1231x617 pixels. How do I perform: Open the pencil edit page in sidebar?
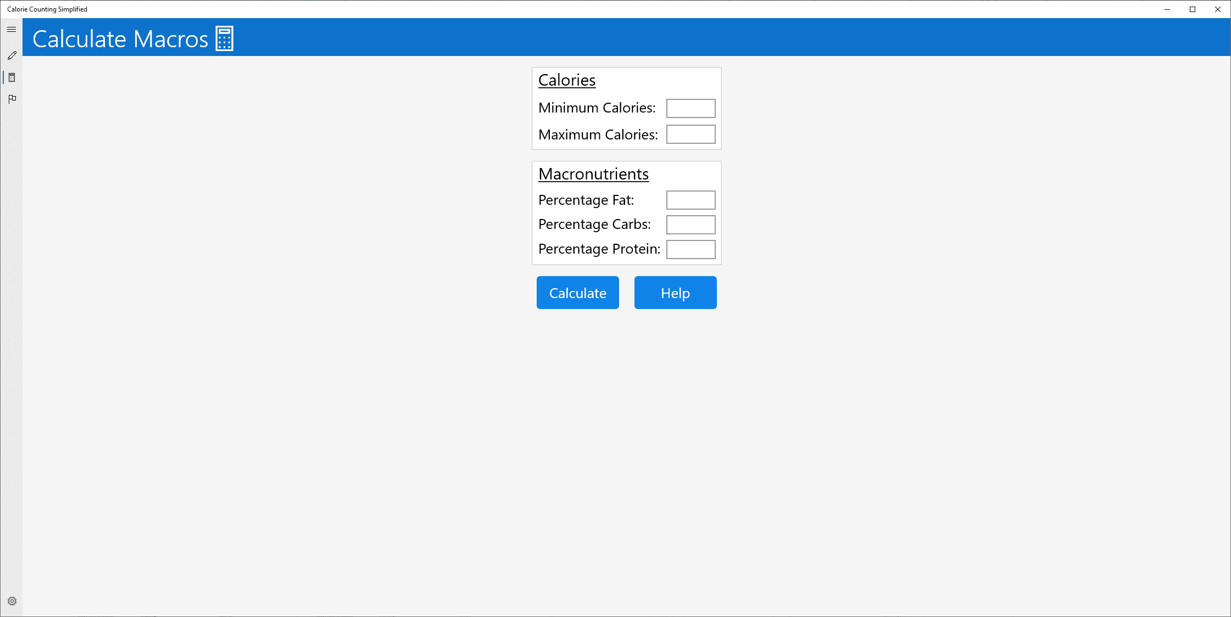pyautogui.click(x=12, y=55)
